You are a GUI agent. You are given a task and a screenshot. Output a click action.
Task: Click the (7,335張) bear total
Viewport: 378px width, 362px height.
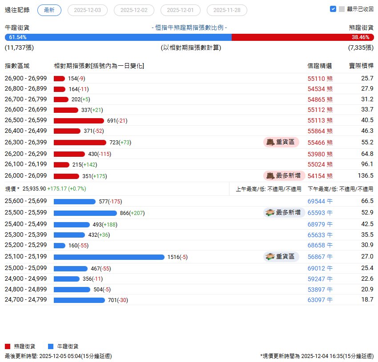361,48
